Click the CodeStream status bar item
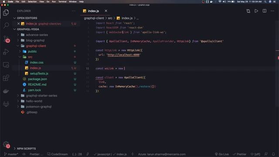 pyautogui.click(x=58, y=154)
